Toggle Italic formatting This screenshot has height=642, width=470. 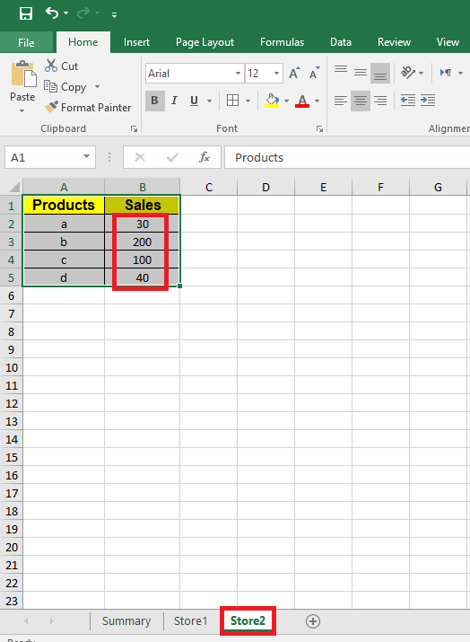(174, 101)
